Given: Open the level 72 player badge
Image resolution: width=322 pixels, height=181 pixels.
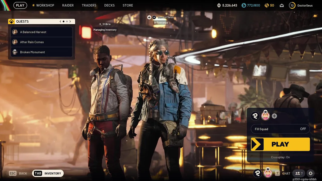Looking at the screenshot, I should tap(292, 5).
